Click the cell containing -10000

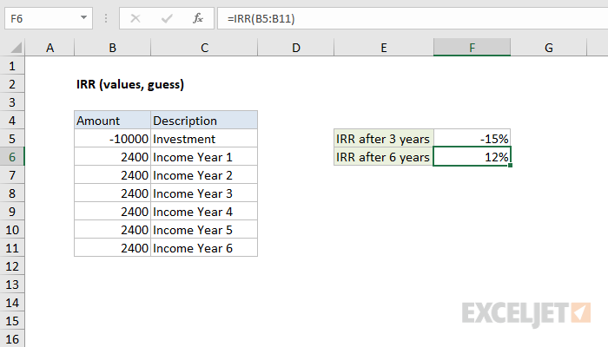[112, 139]
